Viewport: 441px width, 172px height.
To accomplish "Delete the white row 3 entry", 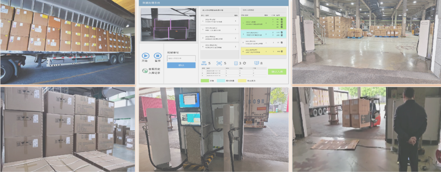I will [282, 42].
